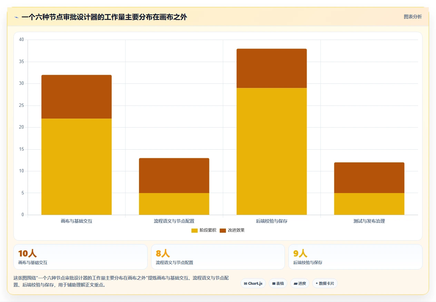Click the 10人 stat card
Screen dimensions: 436x302
click(x=80, y=257)
